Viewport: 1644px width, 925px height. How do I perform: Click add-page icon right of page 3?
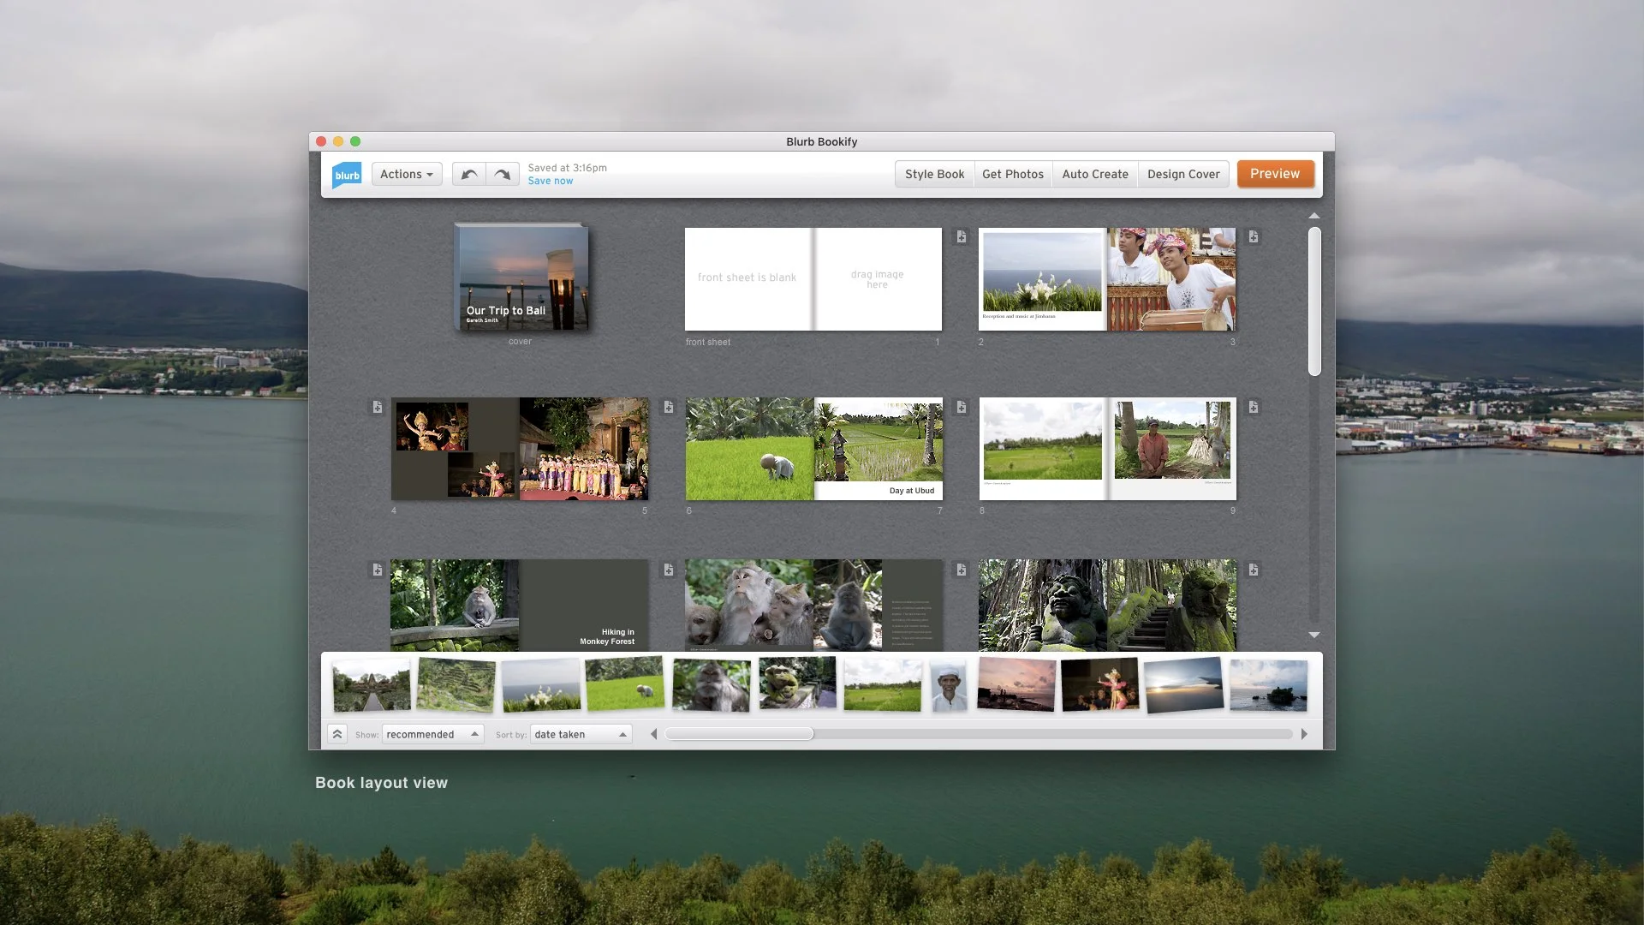click(1254, 237)
